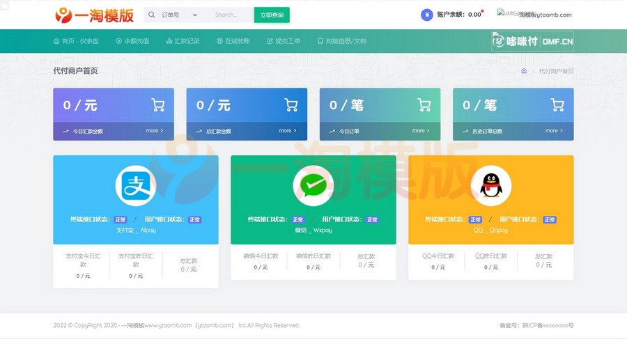
Task: Go to 汇款记录 in navigation bar
Action: pos(183,41)
